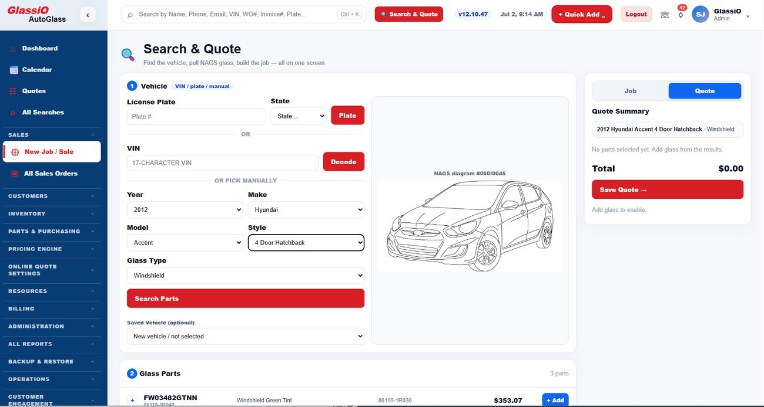
Task: Click the VIN / plate / manual tag
Action: [x=202, y=86]
